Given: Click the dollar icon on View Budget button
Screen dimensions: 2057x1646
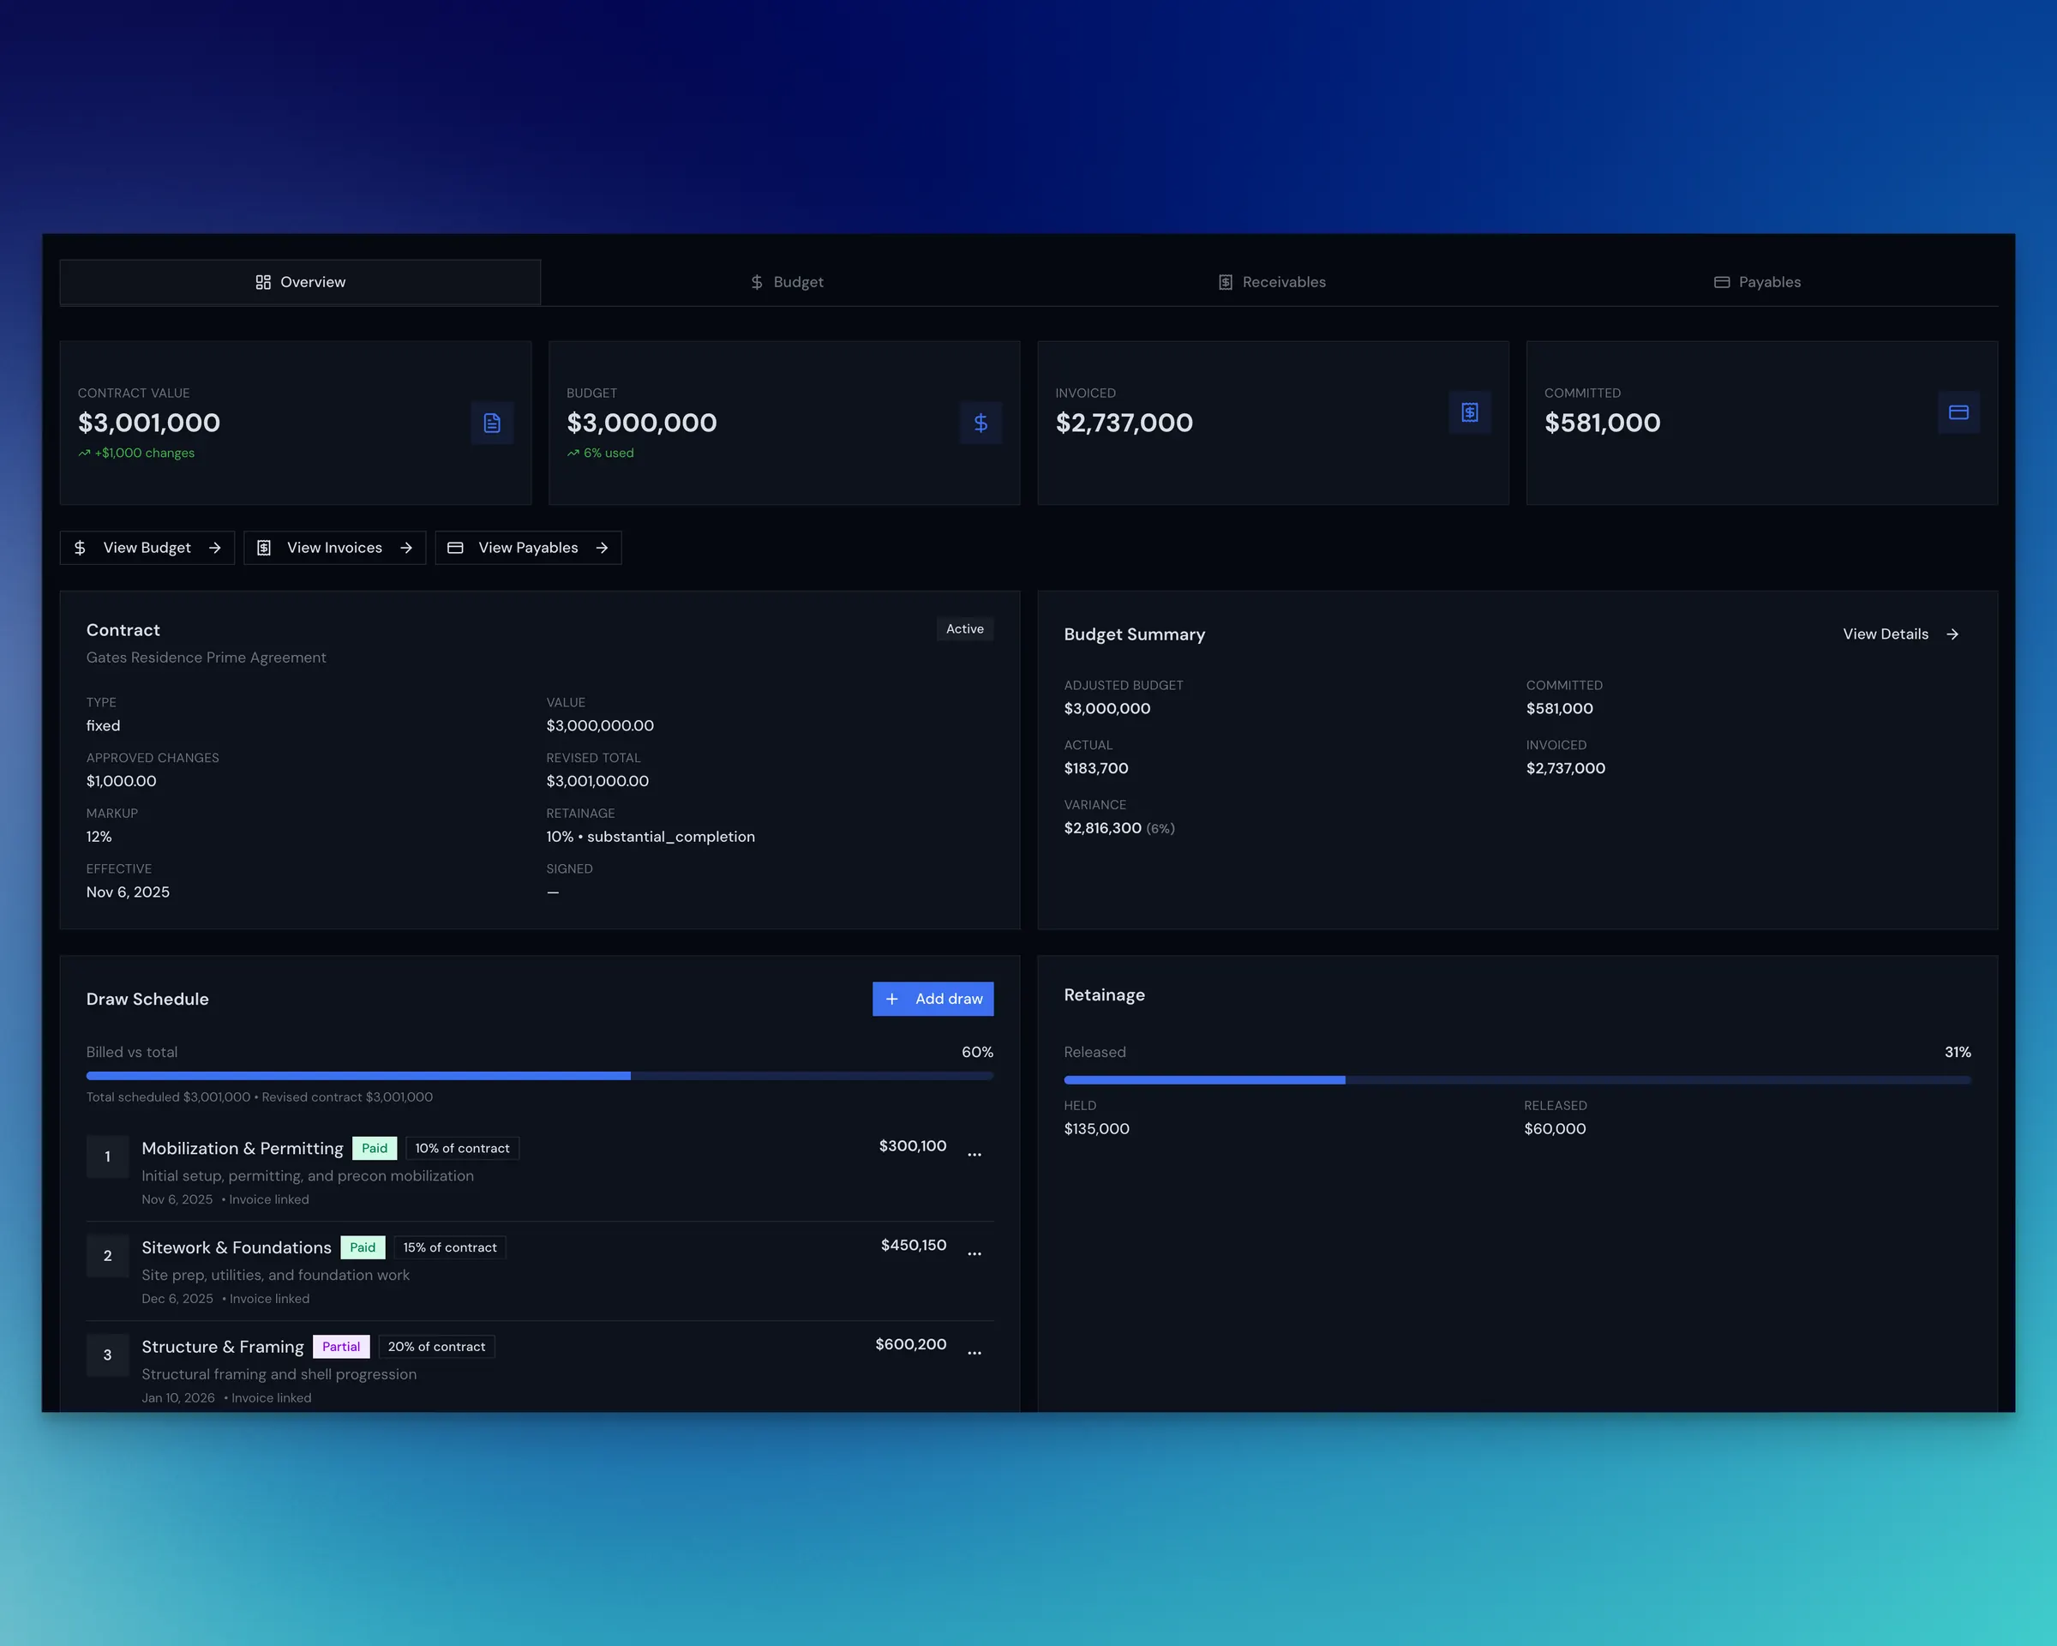Looking at the screenshot, I should tap(81, 548).
